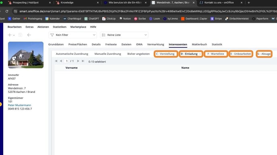Switch to the OWA tab
Screen dimensions: 277x155
point(139,44)
